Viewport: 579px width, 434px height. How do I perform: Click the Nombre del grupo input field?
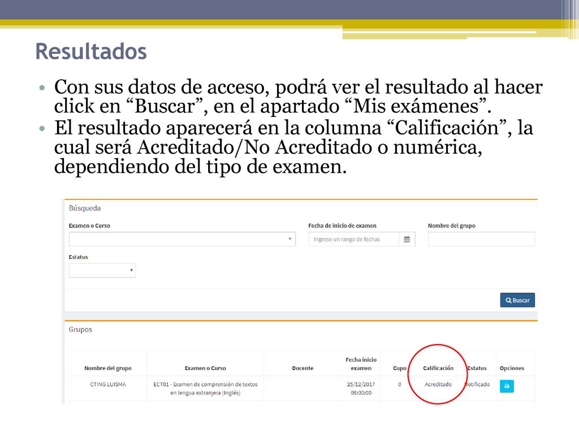(x=481, y=239)
